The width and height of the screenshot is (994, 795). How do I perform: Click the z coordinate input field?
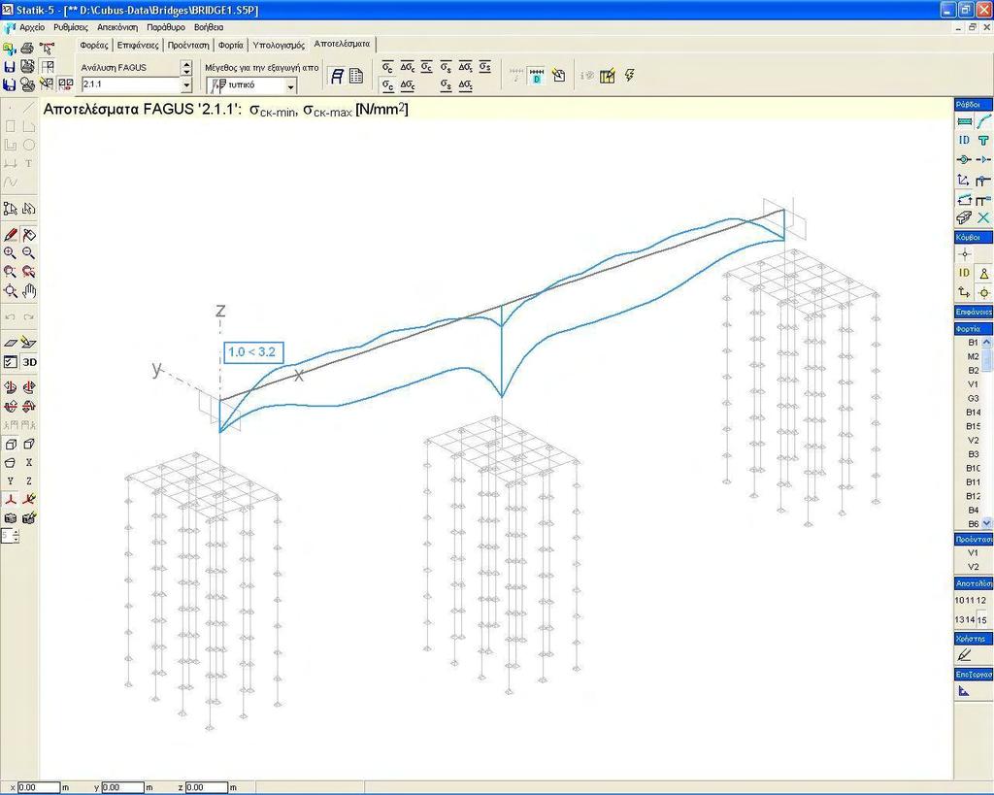tap(206, 787)
